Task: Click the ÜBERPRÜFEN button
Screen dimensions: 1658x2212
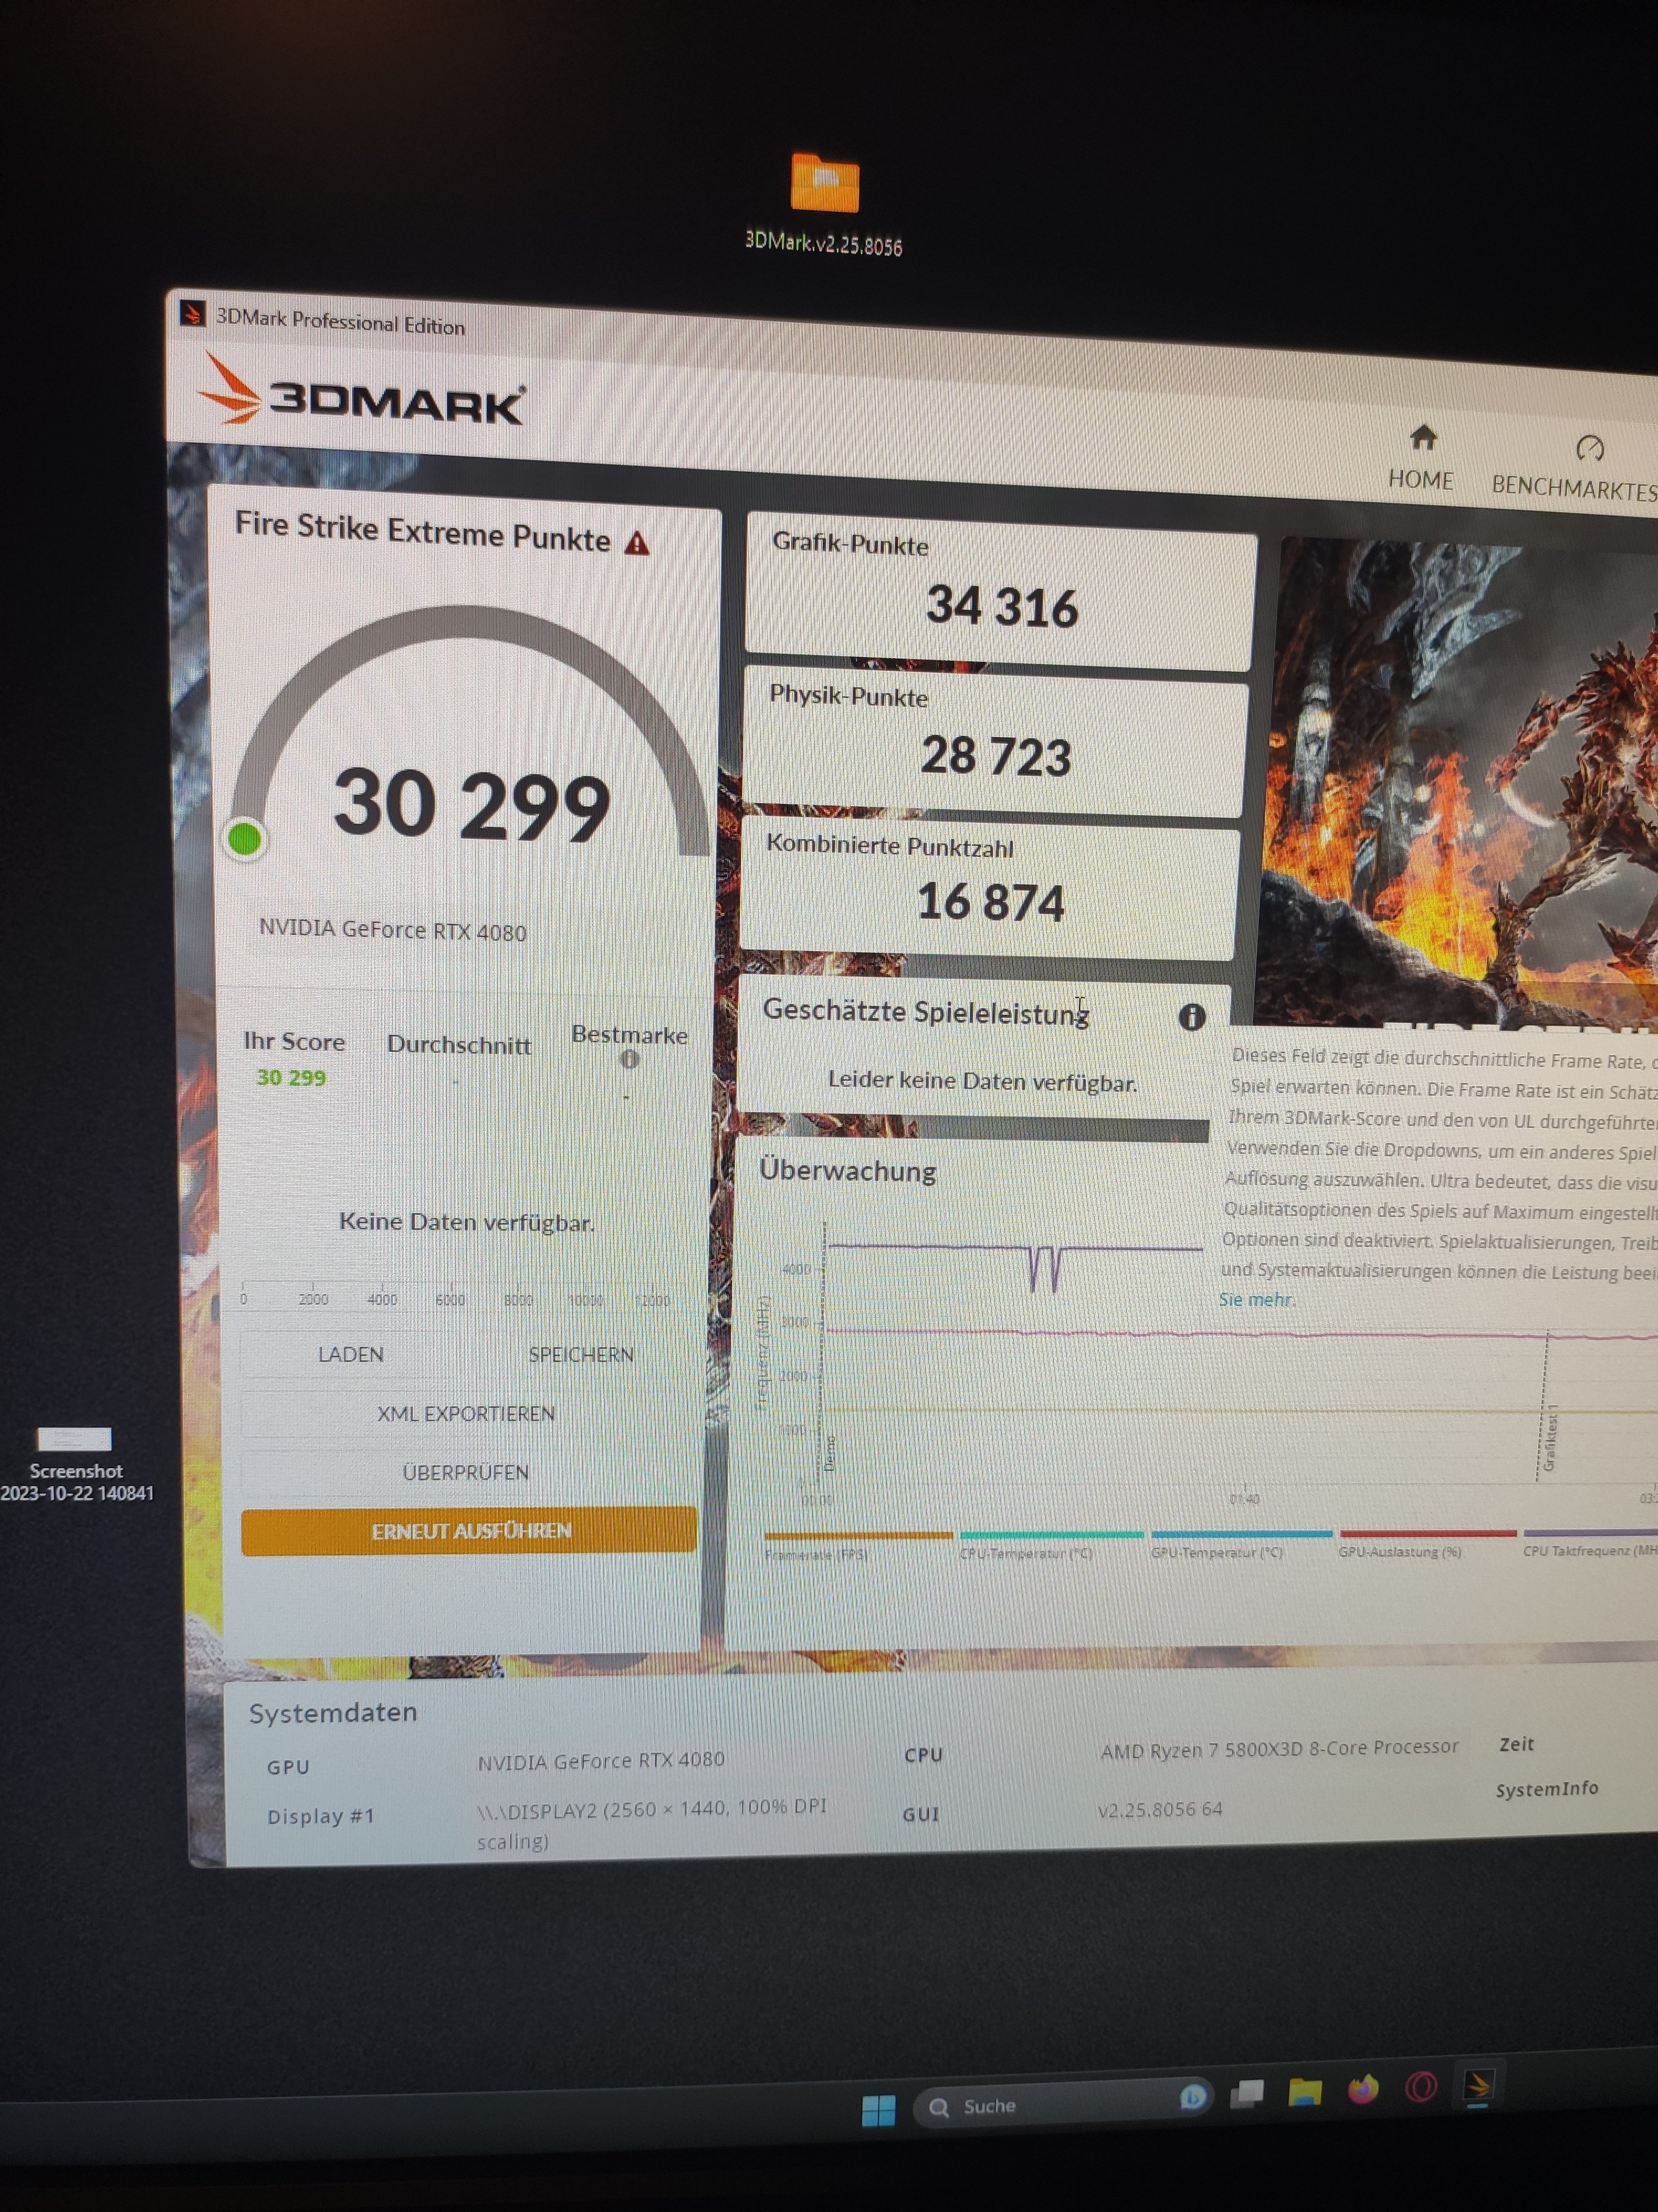Action: coord(466,1472)
